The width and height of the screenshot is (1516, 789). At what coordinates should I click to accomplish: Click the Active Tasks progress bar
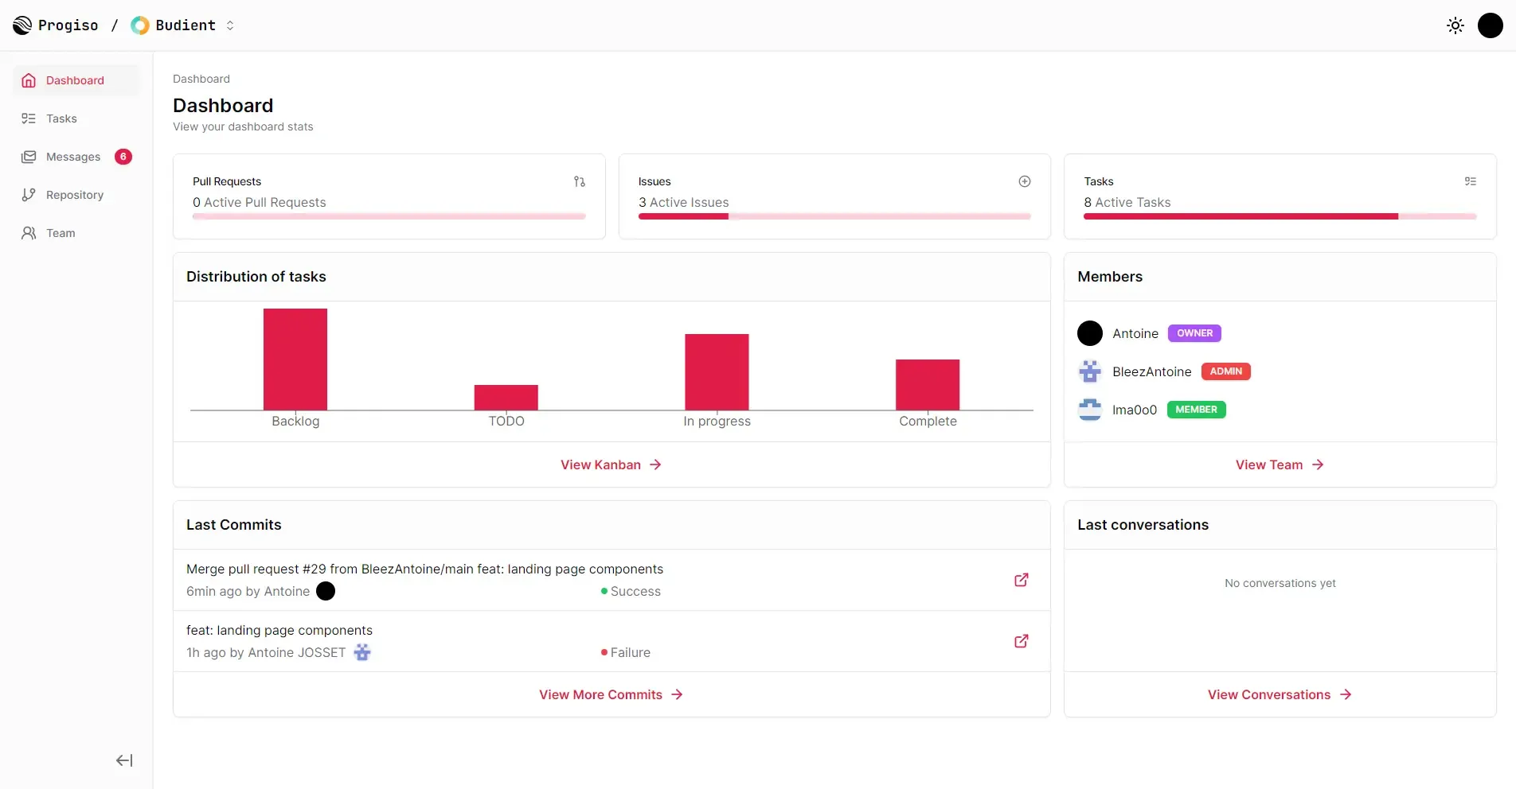pyautogui.click(x=1279, y=216)
